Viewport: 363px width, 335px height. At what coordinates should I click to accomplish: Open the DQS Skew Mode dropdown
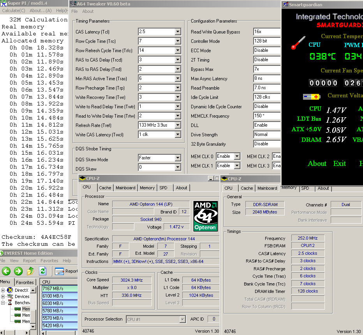[x=178, y=158]
